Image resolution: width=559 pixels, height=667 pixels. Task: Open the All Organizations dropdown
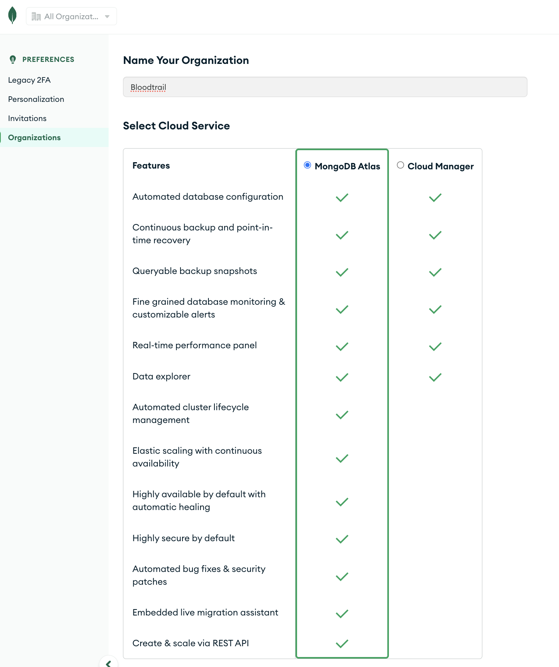[x=71, y=16]
